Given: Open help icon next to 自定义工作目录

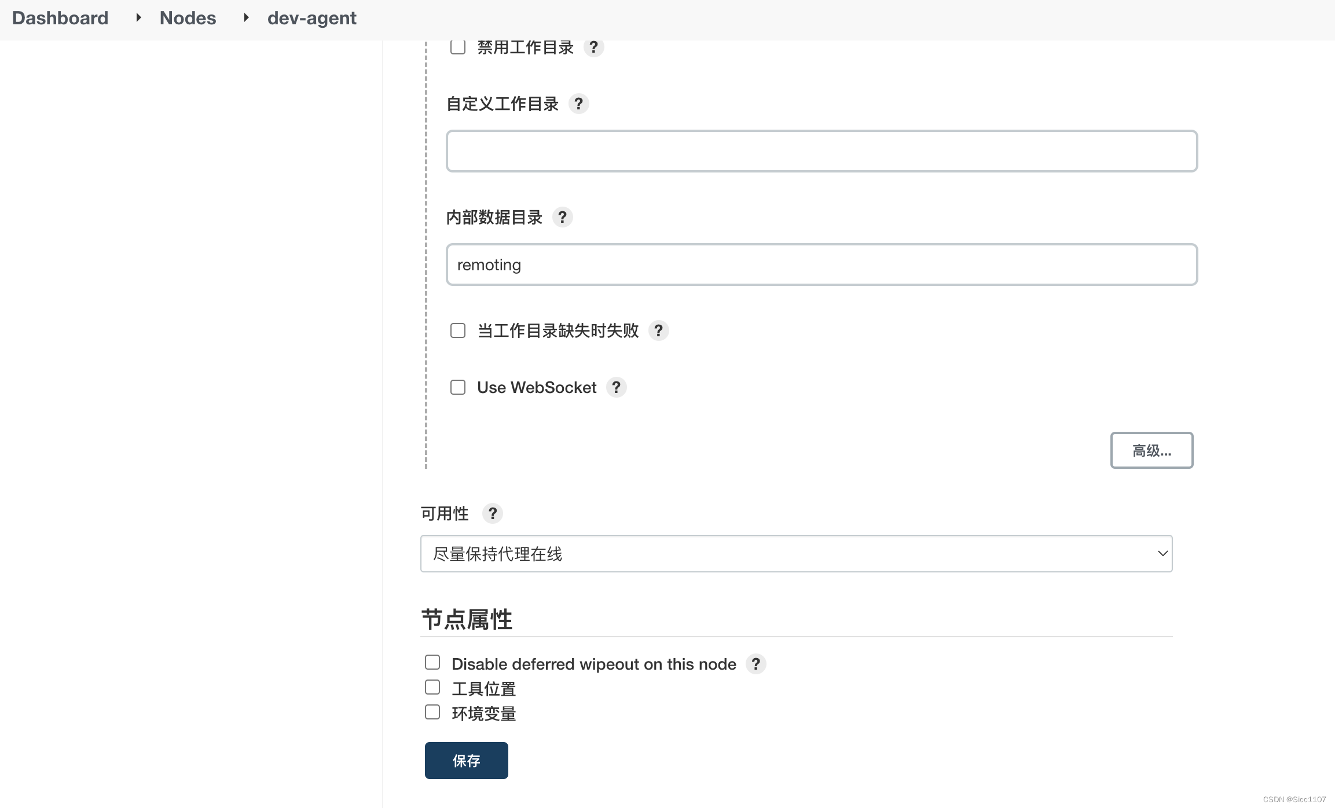Looking at the screenshot, I should click(578, 104).
